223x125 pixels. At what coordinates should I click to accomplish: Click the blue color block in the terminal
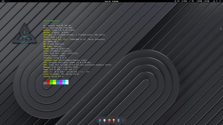[58, 82]
